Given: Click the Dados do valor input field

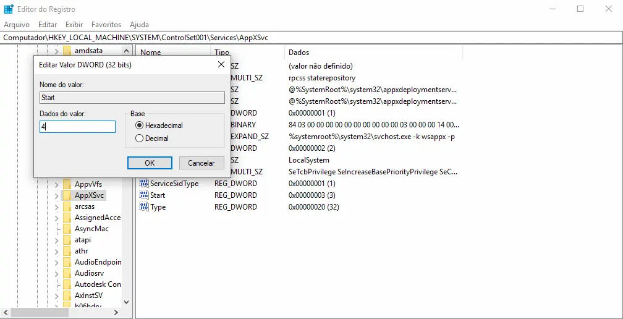Looking at the screenshot, I should pos(77,127).
